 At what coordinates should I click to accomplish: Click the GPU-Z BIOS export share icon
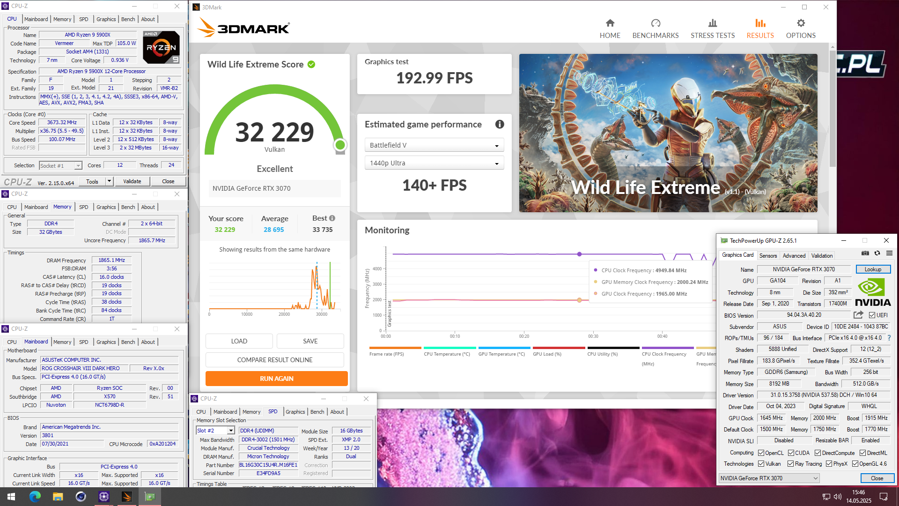point(858,315)
